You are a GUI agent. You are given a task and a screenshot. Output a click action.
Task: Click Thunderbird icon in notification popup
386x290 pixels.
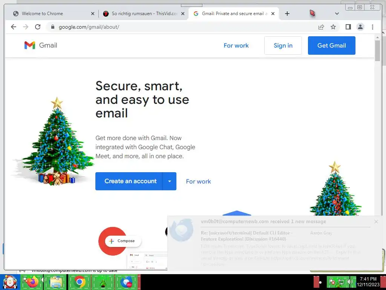(181, 230)
